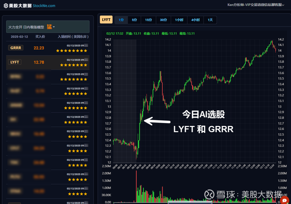This screenshot has width=291, height=204.
Task: Click the 入场时间（美国东岸）column header
Action: [x=73, y=37]
